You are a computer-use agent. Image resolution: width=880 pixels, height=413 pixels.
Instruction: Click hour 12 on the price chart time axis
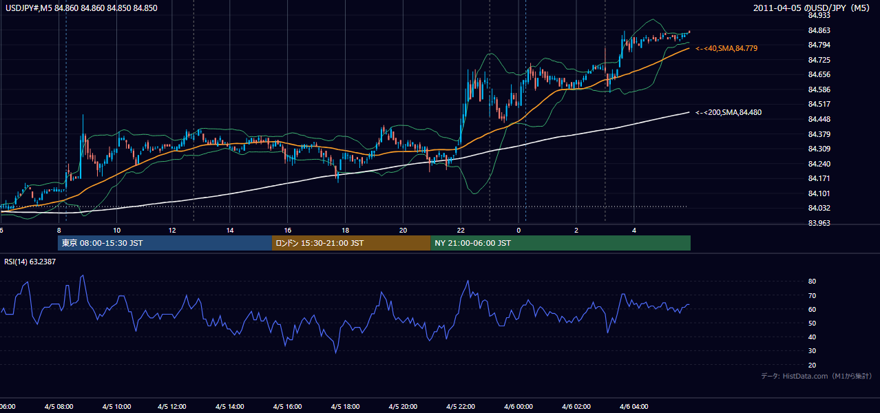[x=173, y=231]
